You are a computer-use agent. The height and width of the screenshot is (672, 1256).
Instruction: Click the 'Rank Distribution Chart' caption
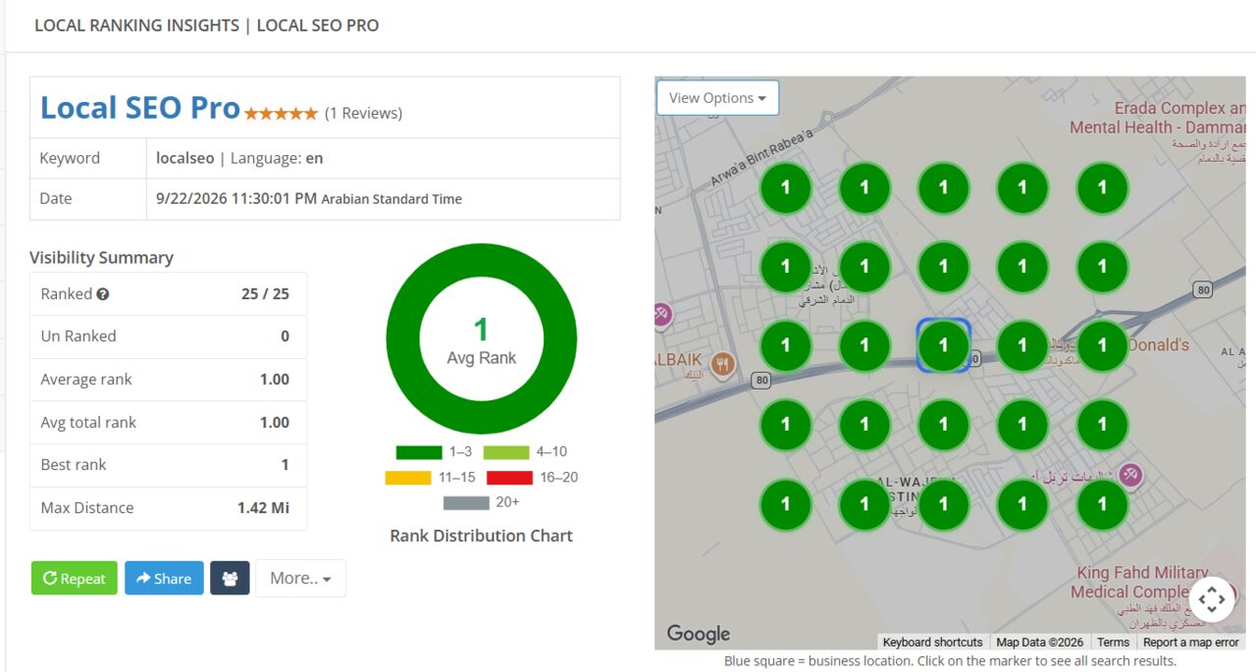pos(481,536)
